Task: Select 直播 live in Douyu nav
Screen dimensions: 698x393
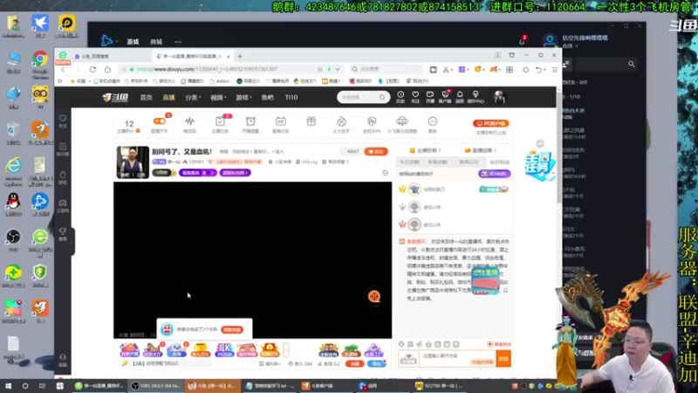Action: point(168,97)
